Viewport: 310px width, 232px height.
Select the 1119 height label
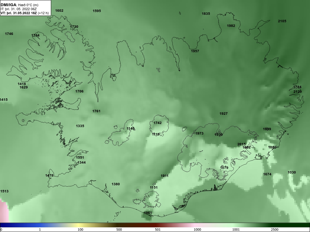tap(156, 134)
